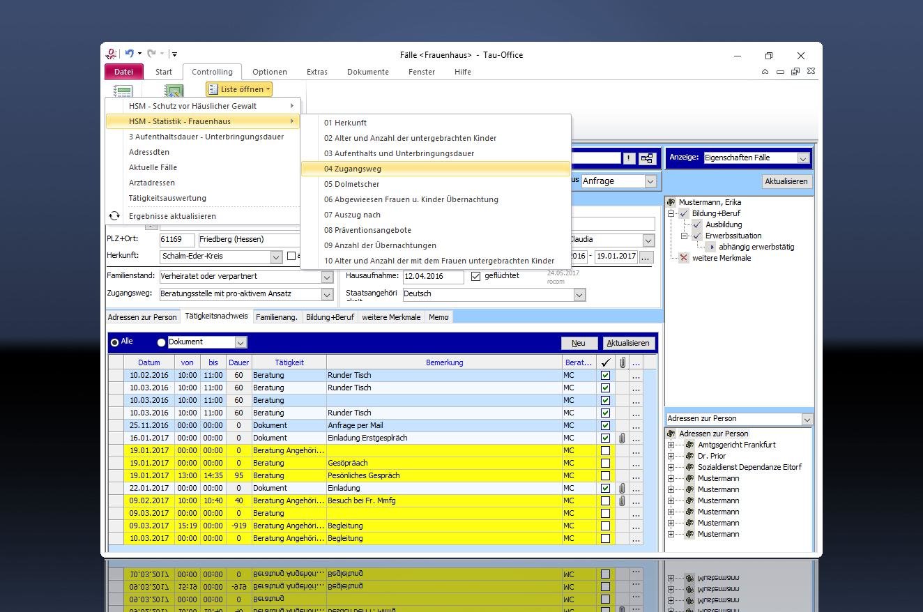This screenshot has height=612, width=923.
Task: Select the Alle radio button
Action: point(114,342)
